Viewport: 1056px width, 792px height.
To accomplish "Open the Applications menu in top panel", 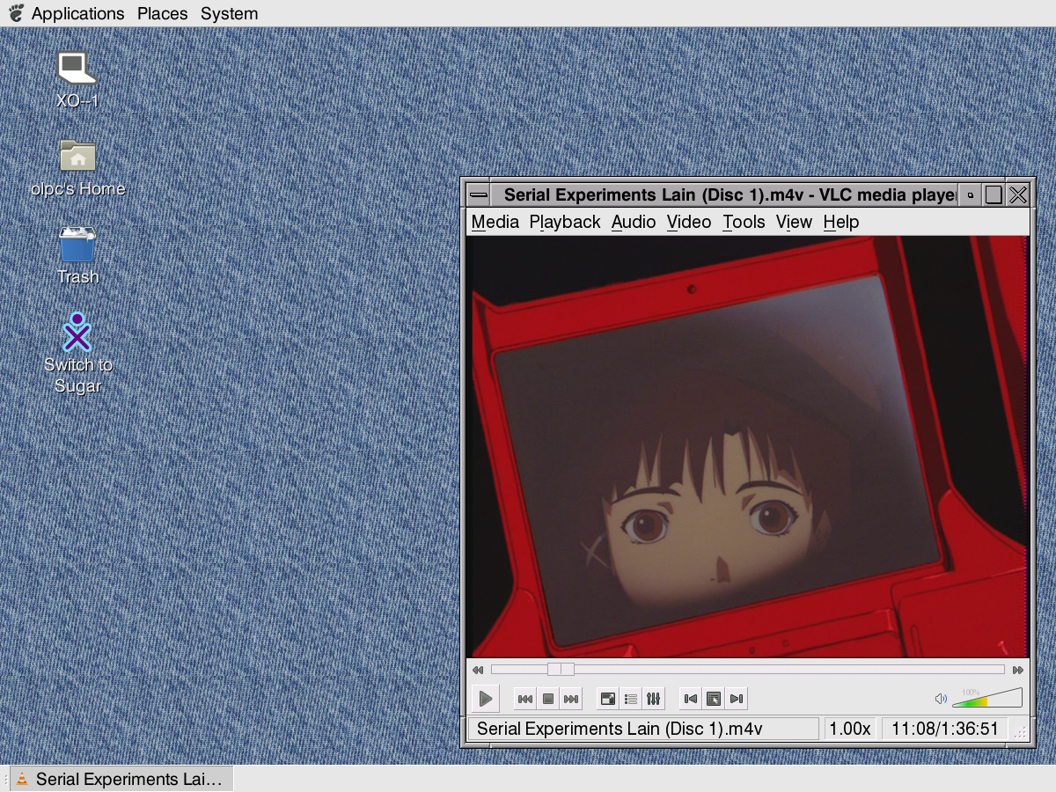I will (77, 13).
